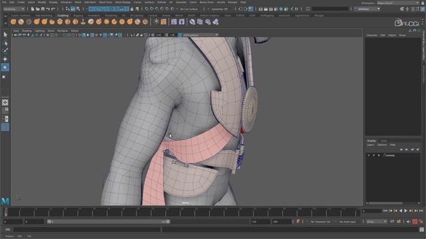Click the MEL command line input

click(x=87, y=230)
